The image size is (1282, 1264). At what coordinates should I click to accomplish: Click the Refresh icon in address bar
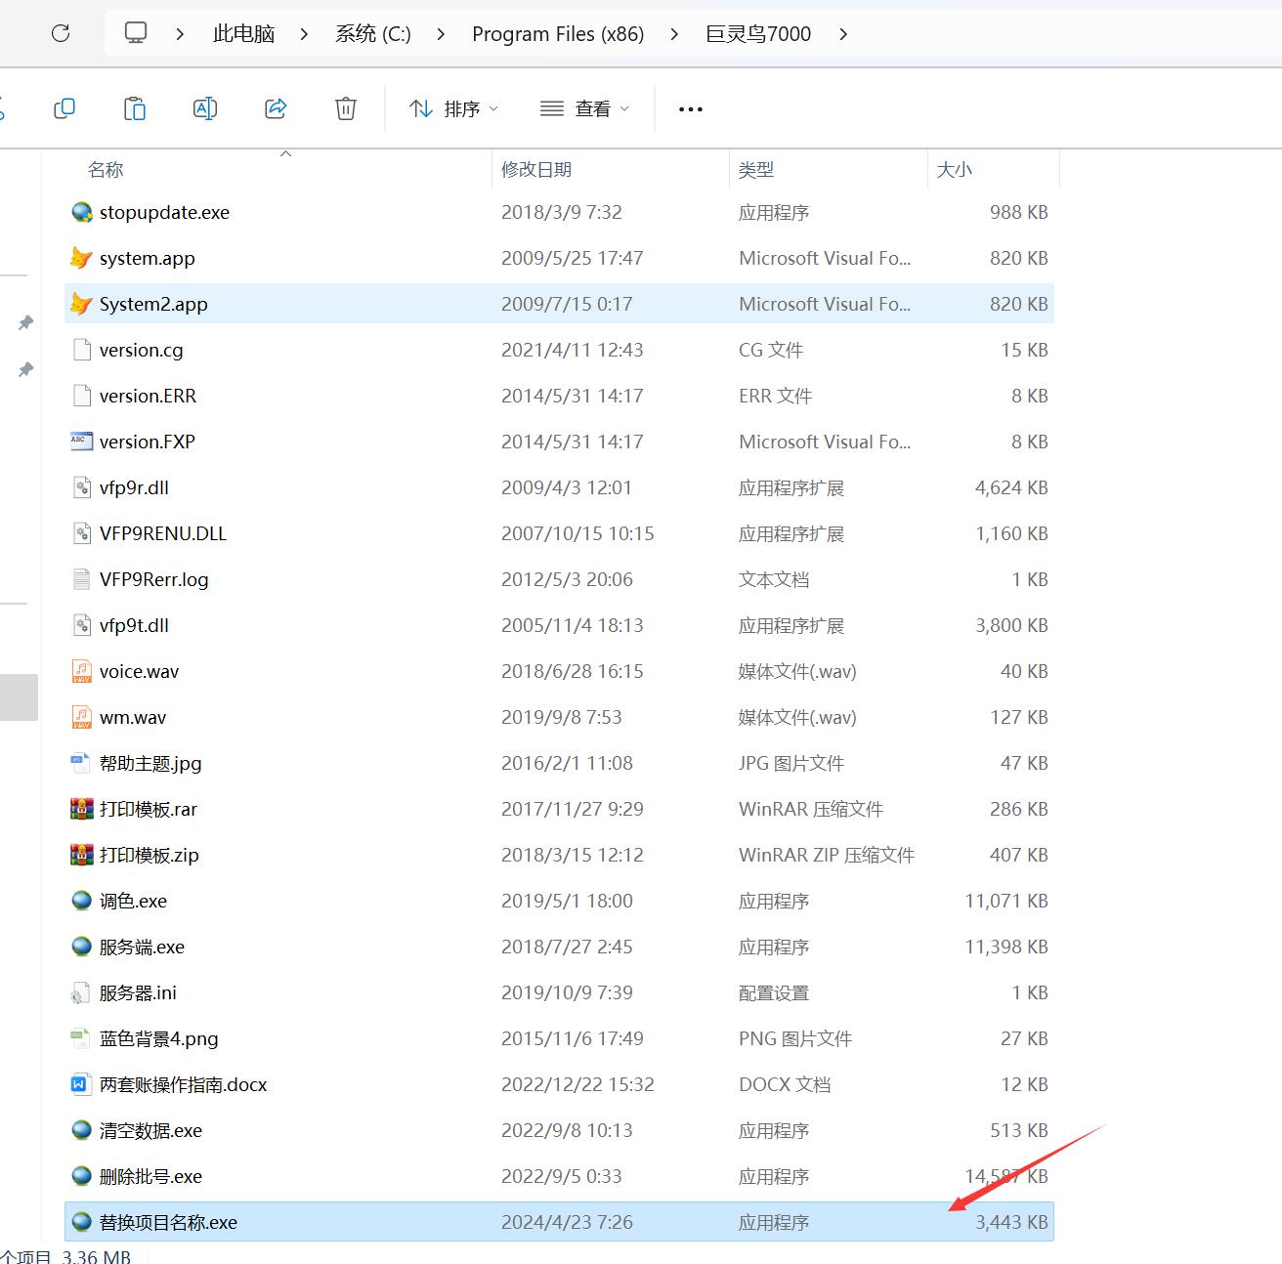point(61,33)
